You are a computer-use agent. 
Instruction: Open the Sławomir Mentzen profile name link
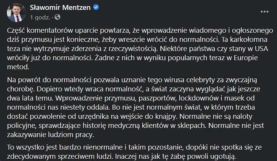[60, 7]
